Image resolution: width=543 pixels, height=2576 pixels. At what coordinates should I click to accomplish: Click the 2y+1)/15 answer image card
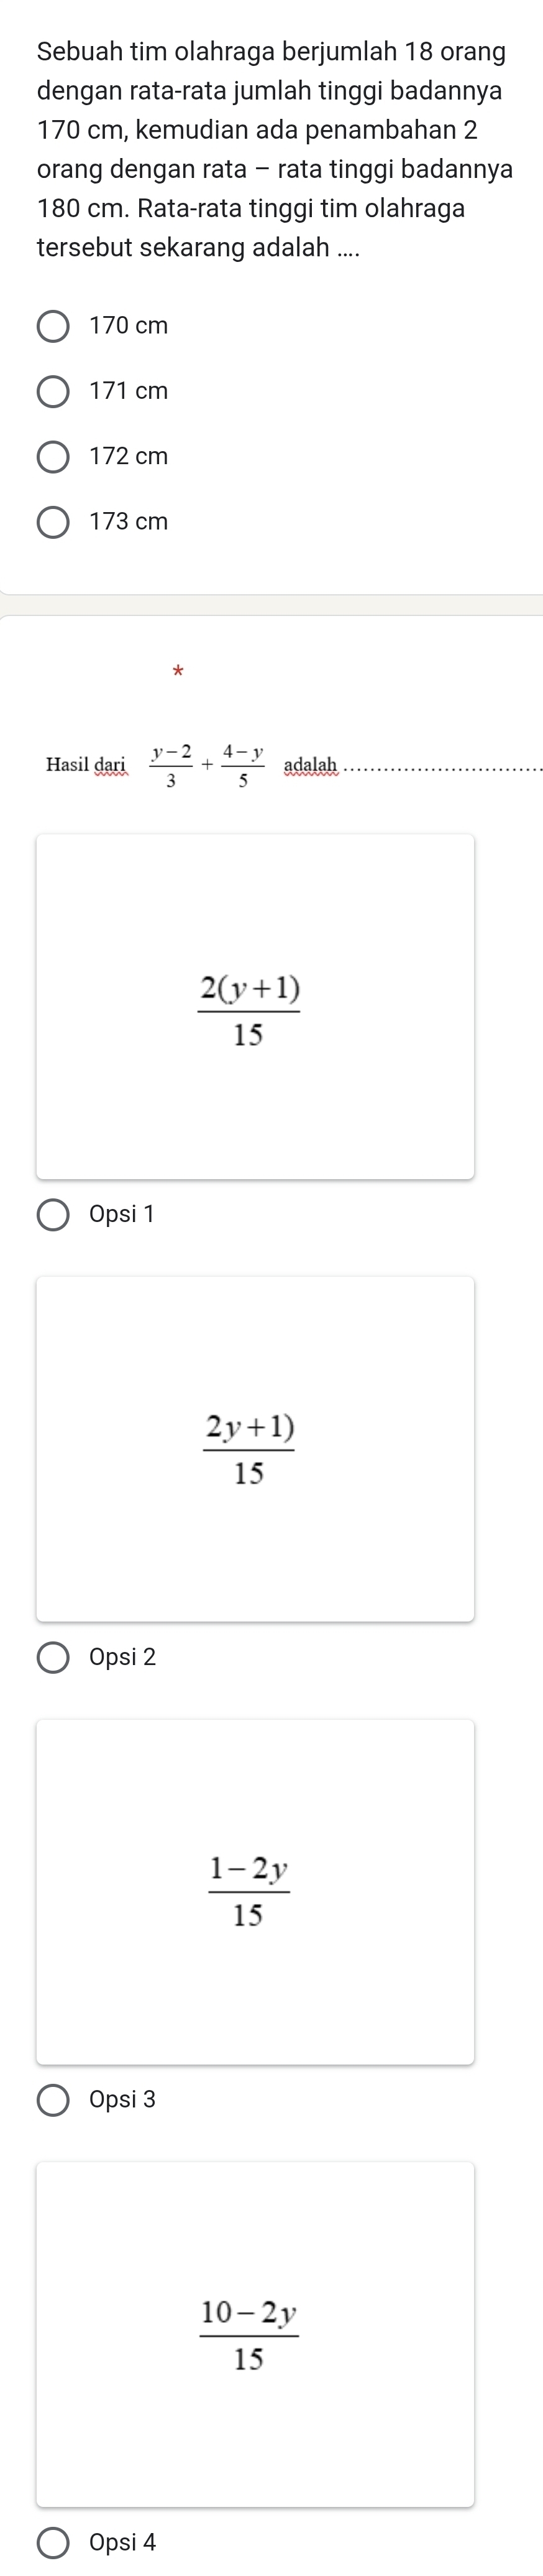coord(255,1449)
